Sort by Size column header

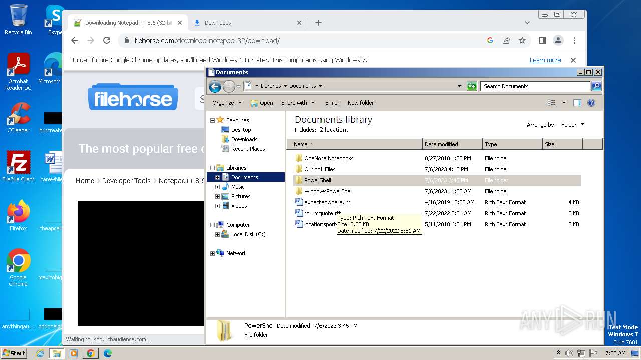[x=562, y=144]
